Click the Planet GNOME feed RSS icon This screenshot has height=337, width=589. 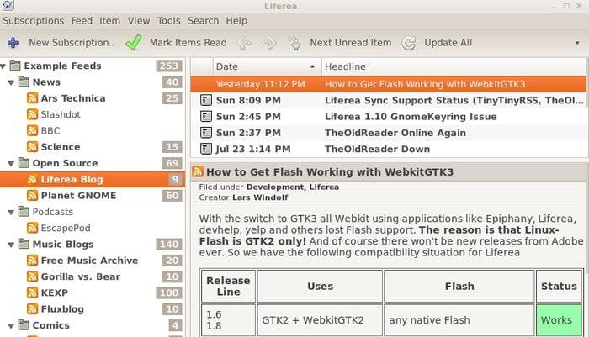(x=32, y=196)
